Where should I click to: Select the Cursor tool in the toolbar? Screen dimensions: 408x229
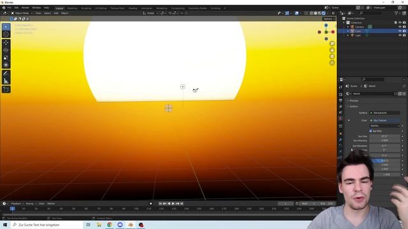pyautogui.click(x=6, y=34)
